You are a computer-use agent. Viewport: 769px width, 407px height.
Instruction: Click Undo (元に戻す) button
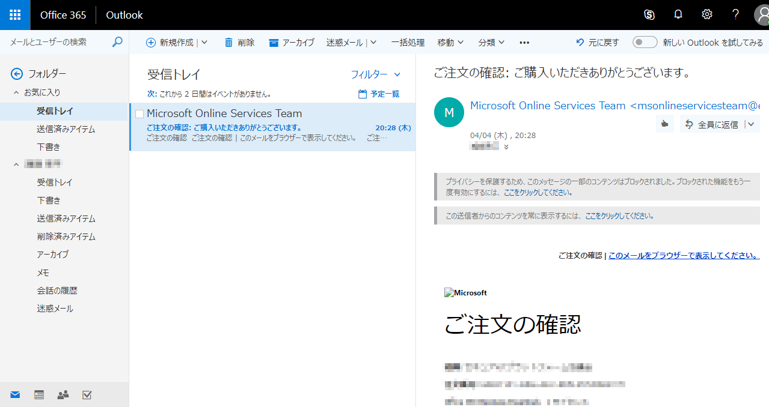click(597, 43)
